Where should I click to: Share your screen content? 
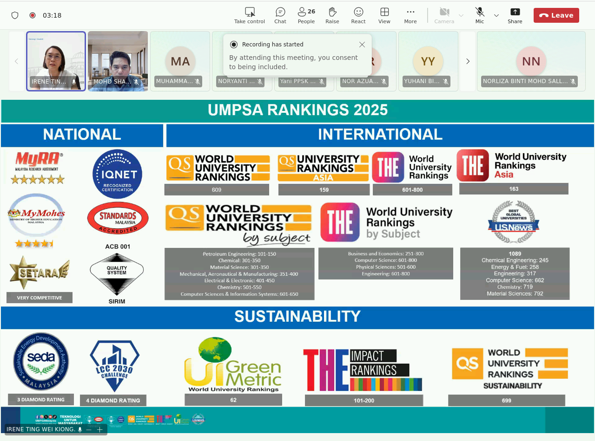pos(515,15)
